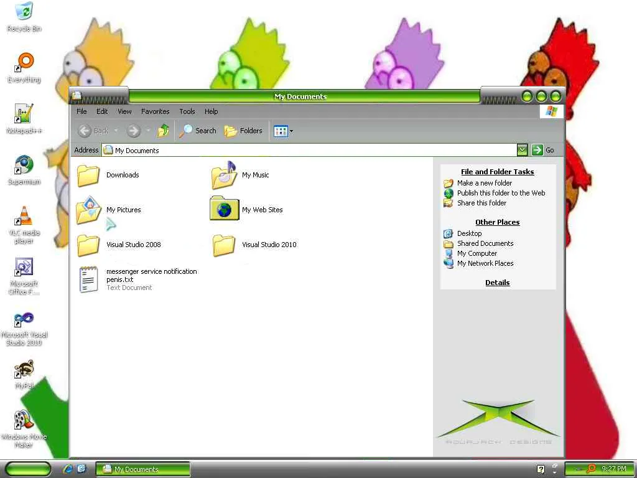637x478 pixels.
Task: Click Publish this folder to the Web
Action: (501, 193)
